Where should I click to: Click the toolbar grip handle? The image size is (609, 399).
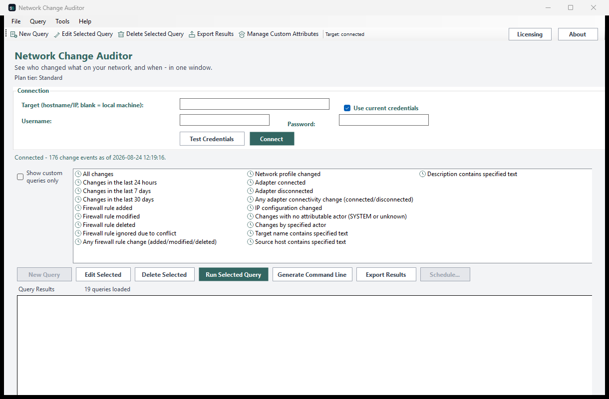(x=6, y=34)
